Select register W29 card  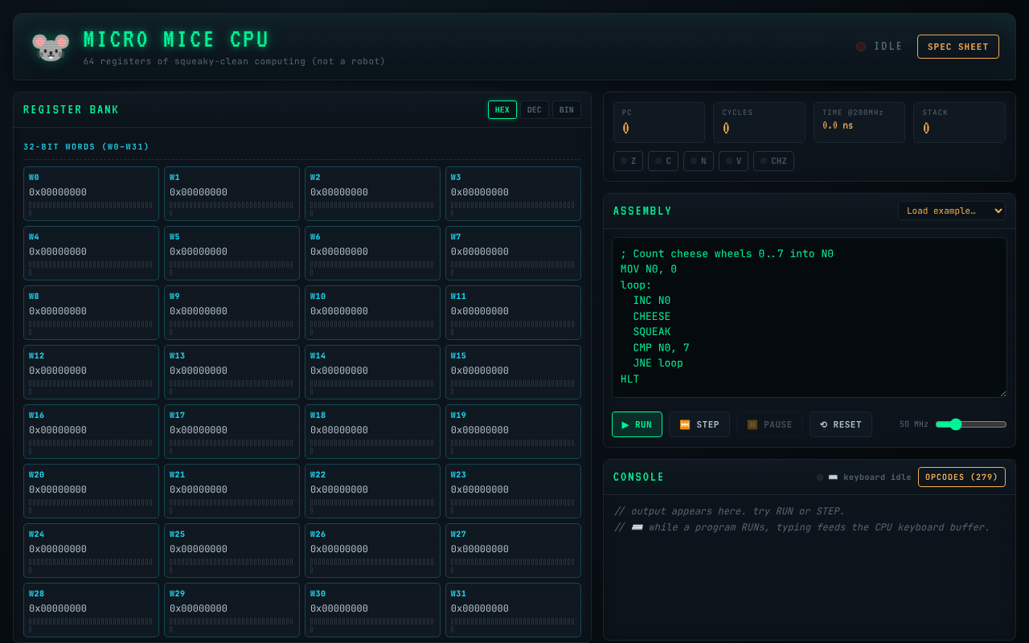click(x=232, y=610)
